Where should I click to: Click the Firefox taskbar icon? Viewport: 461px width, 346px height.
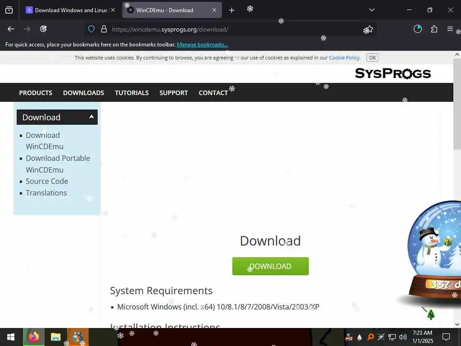[33, 337]
